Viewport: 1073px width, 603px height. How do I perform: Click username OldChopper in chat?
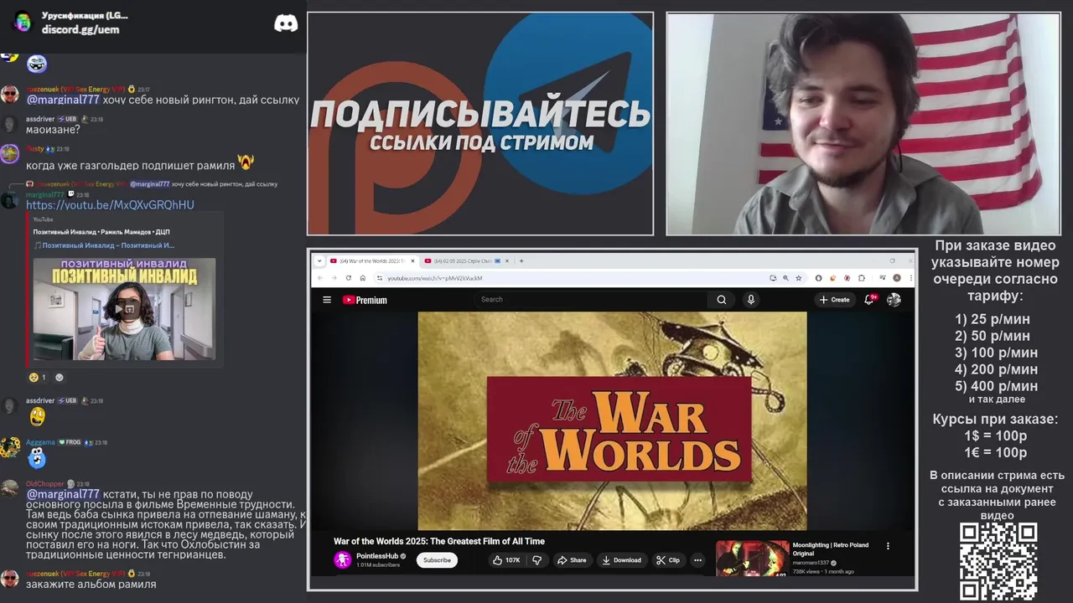click(44, 484)
